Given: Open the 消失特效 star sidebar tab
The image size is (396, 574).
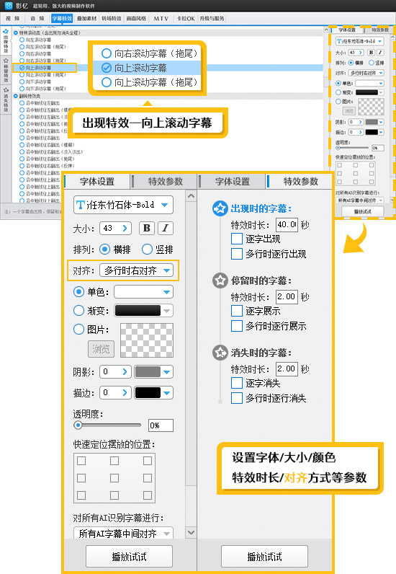Looking at the screenshot, I should coord(6,100).
